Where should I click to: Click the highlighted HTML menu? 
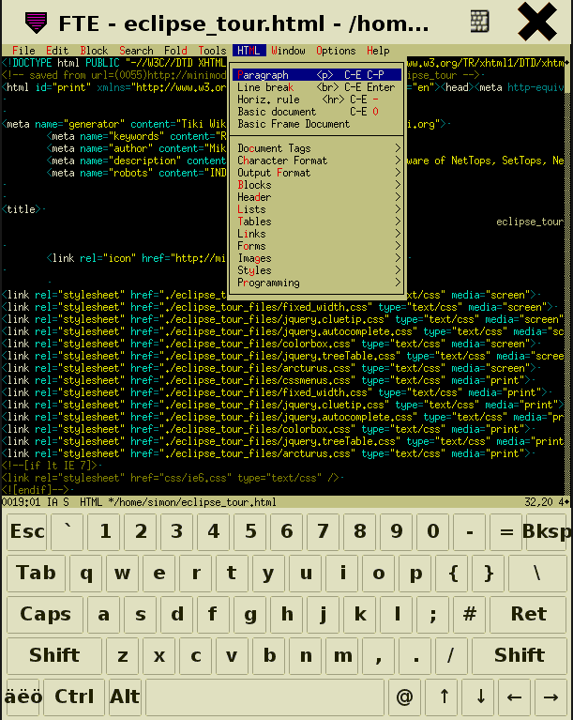click(x=249, y=51)
